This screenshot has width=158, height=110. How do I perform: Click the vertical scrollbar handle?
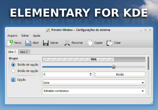[x=148, y=63]
